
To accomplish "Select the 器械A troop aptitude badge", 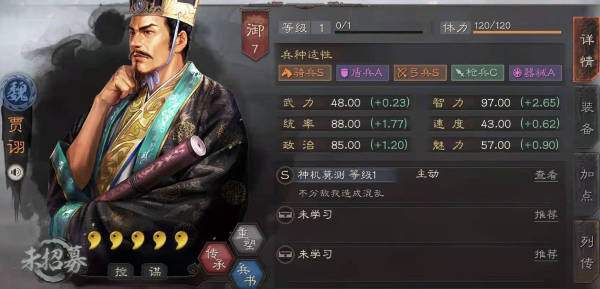I will [535, 73].
